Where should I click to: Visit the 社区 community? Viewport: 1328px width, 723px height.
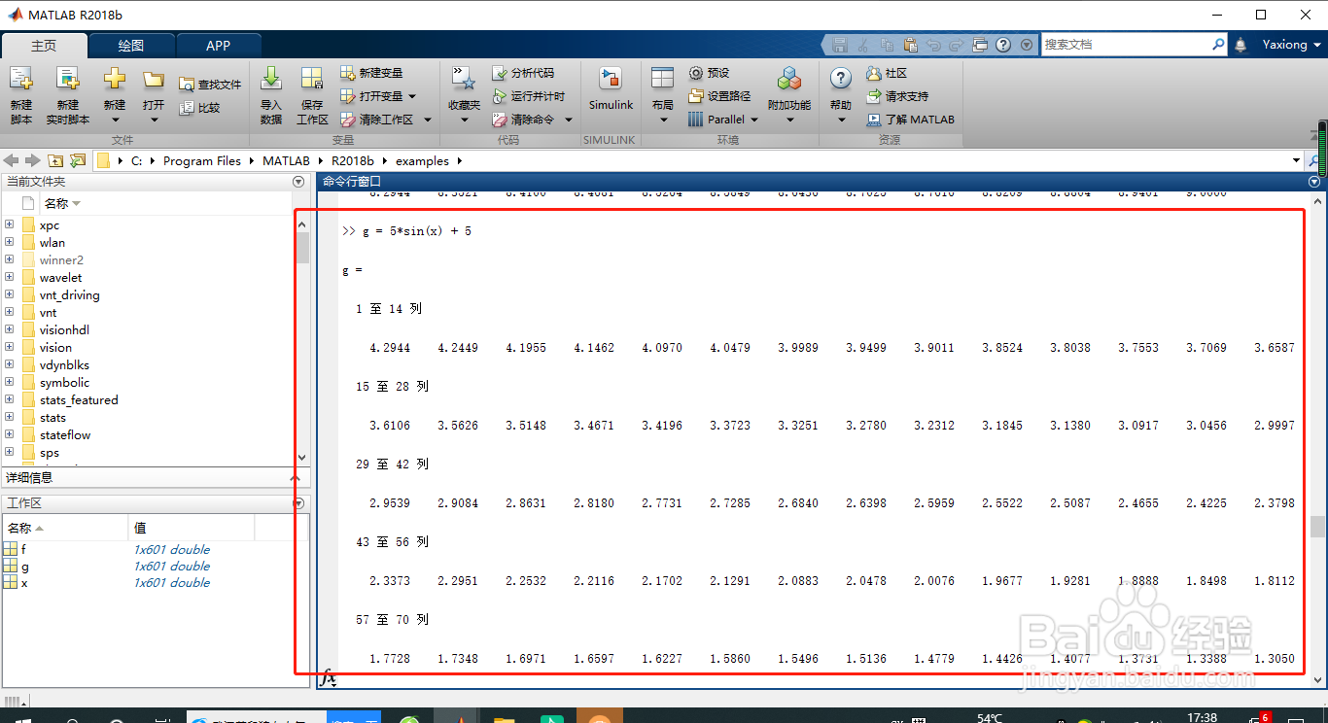887,73
